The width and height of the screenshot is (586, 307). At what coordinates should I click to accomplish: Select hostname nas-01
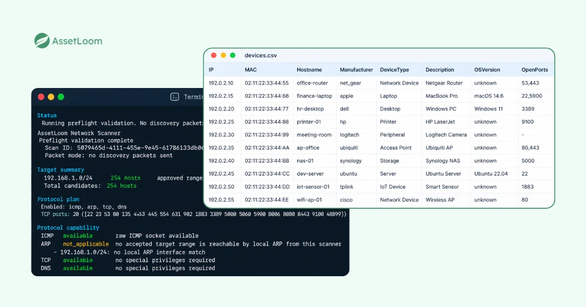(x=305, y=161)
